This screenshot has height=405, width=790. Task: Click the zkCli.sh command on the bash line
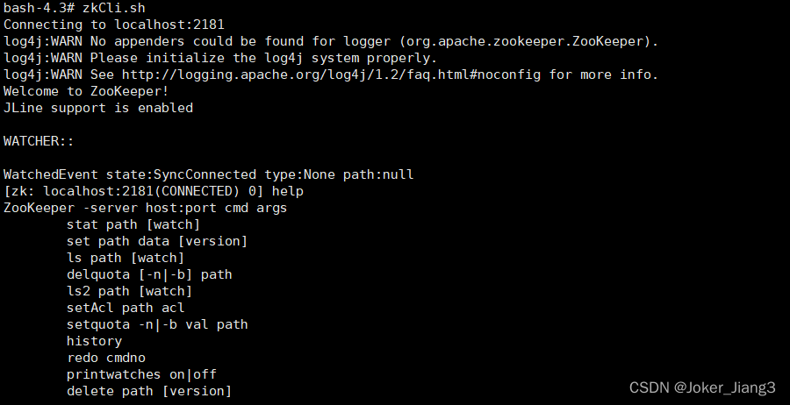(x=114, y=8)
